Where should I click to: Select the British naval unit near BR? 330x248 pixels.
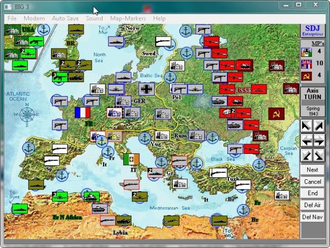coord(76,29)
